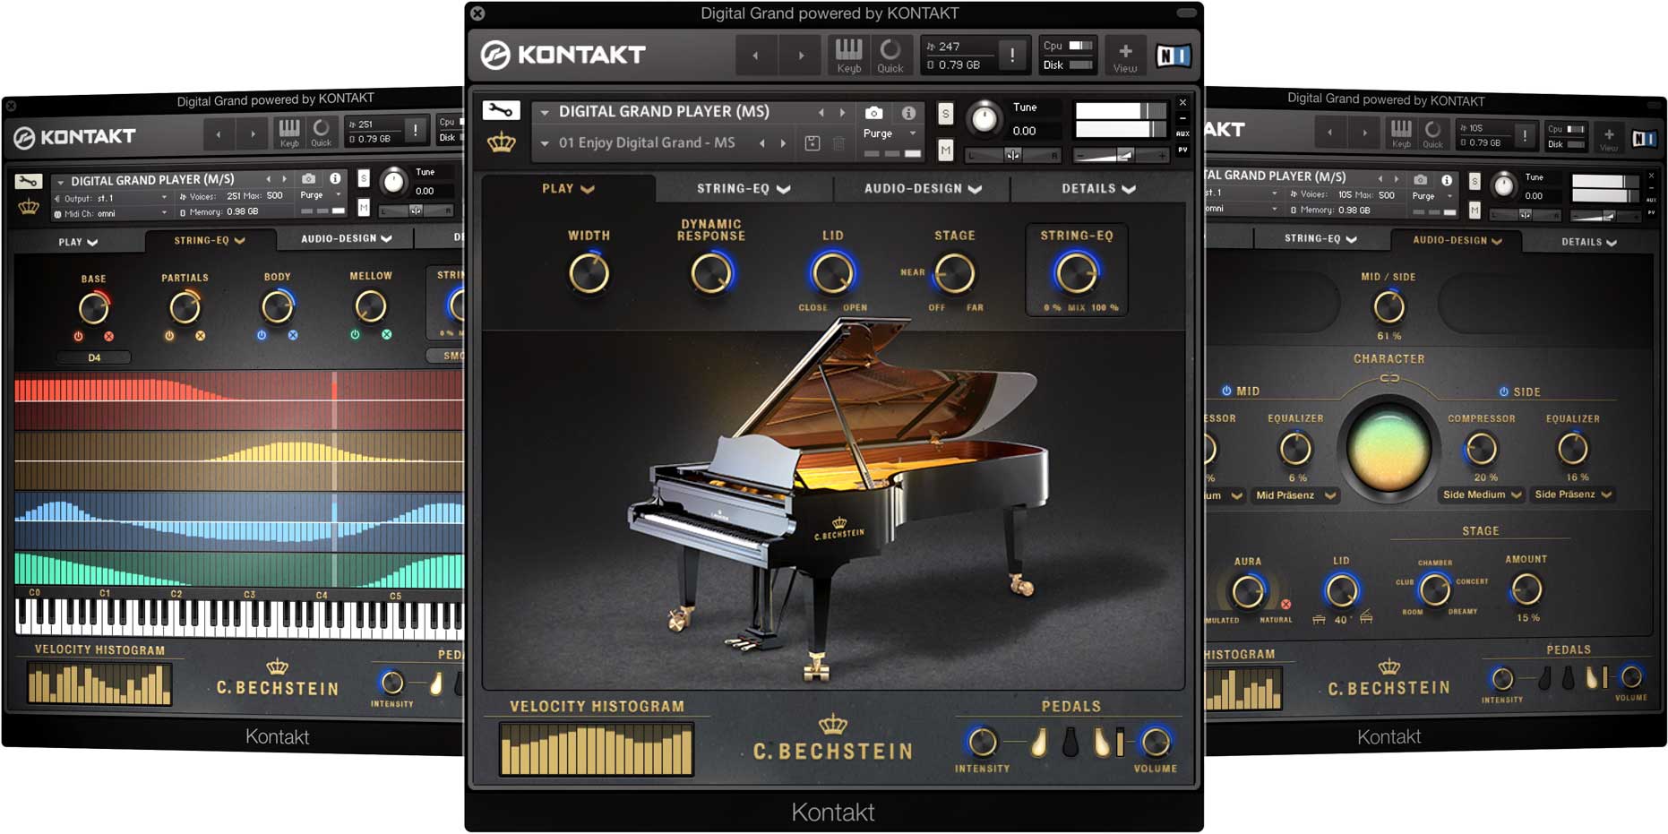This screenshot has width=1668, height=834.
Task: Open Side Medium dropdown in right window
Action: point(1482,494)
